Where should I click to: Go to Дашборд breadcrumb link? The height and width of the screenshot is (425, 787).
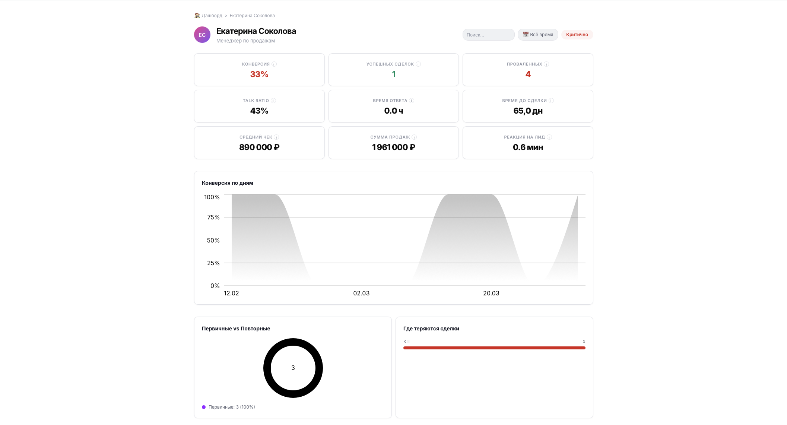212,16
